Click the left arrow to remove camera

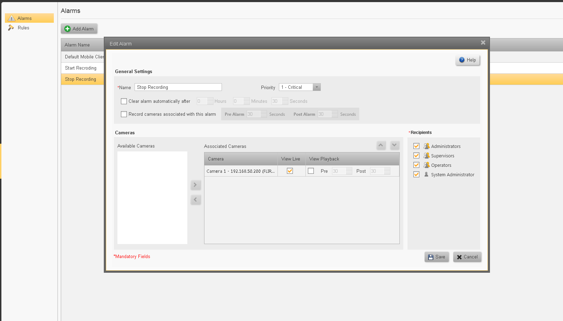(195, 200)
